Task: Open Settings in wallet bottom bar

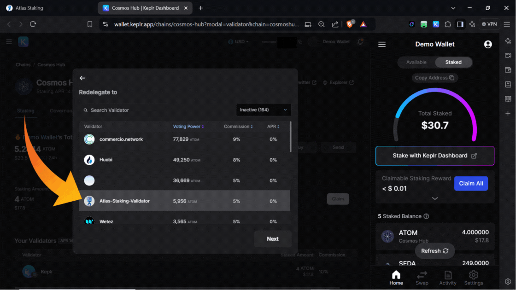Action: point(473,278)
